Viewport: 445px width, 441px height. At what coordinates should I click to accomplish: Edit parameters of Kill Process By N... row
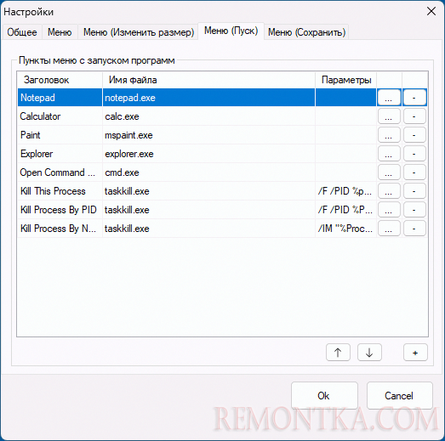click(345, 229)
